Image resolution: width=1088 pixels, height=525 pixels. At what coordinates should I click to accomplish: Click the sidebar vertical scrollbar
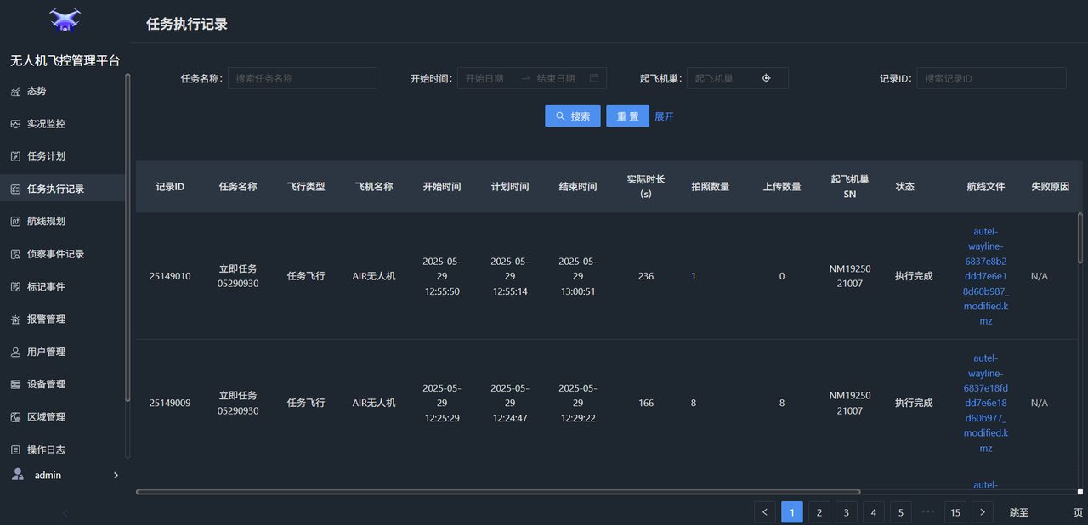(x=127, y=237)
